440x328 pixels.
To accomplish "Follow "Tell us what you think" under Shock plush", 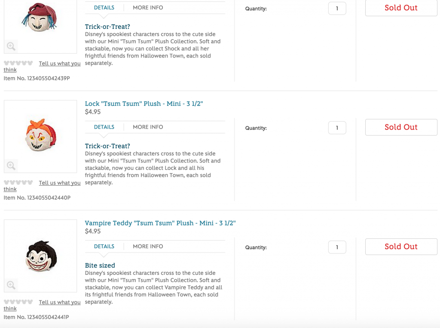I will (60, 63).
